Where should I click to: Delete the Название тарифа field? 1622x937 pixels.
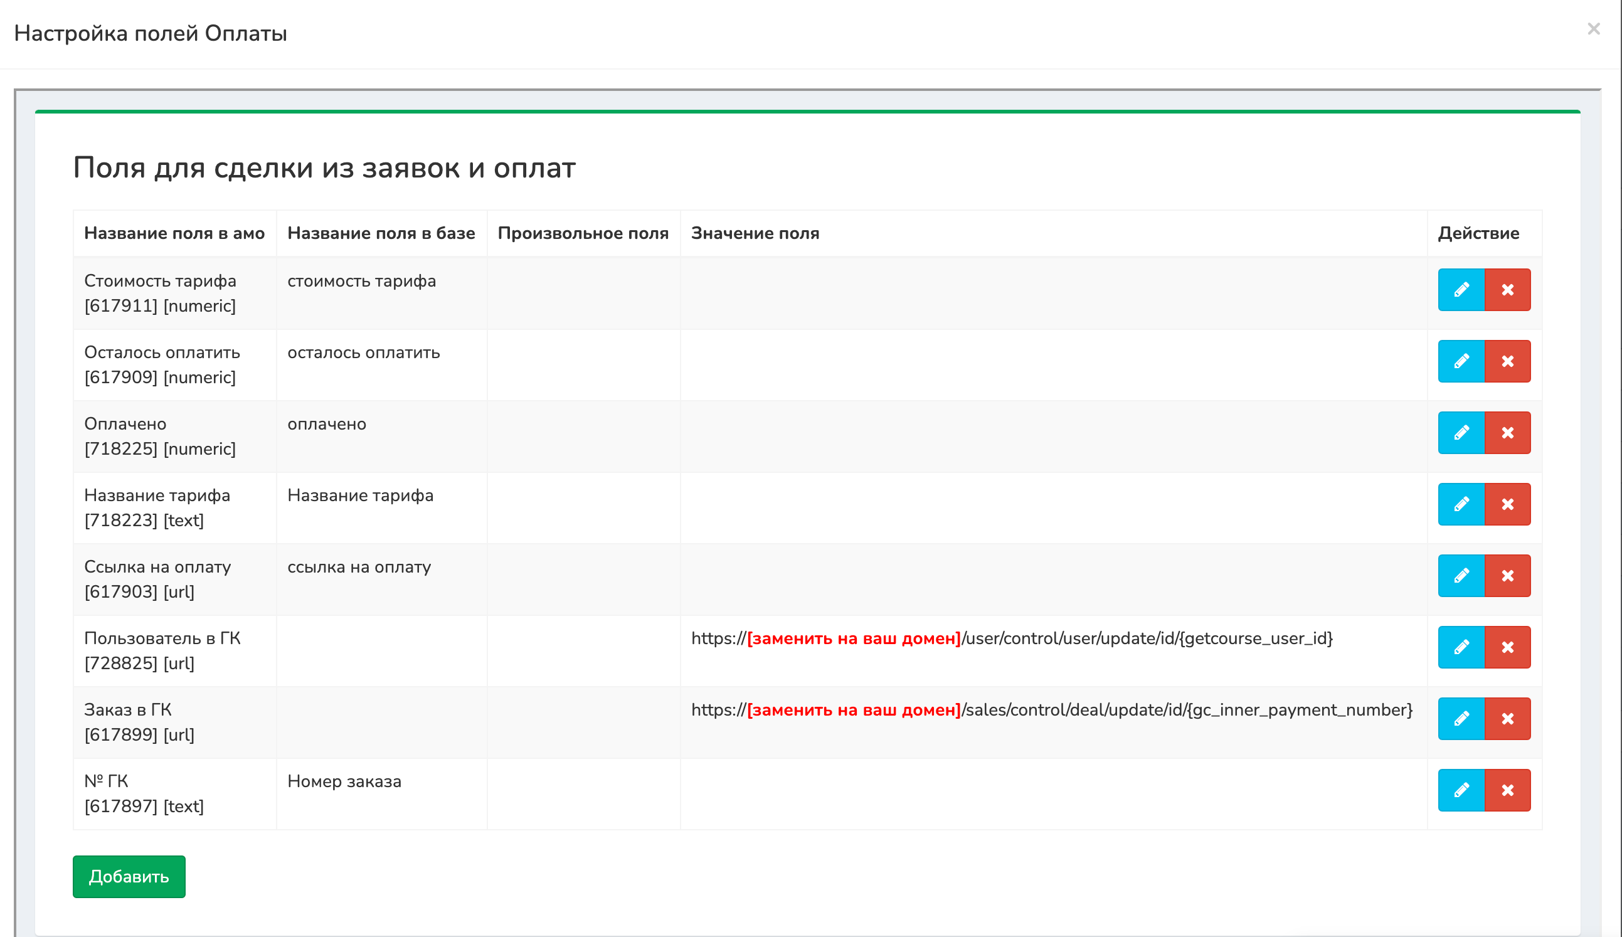1507,504
